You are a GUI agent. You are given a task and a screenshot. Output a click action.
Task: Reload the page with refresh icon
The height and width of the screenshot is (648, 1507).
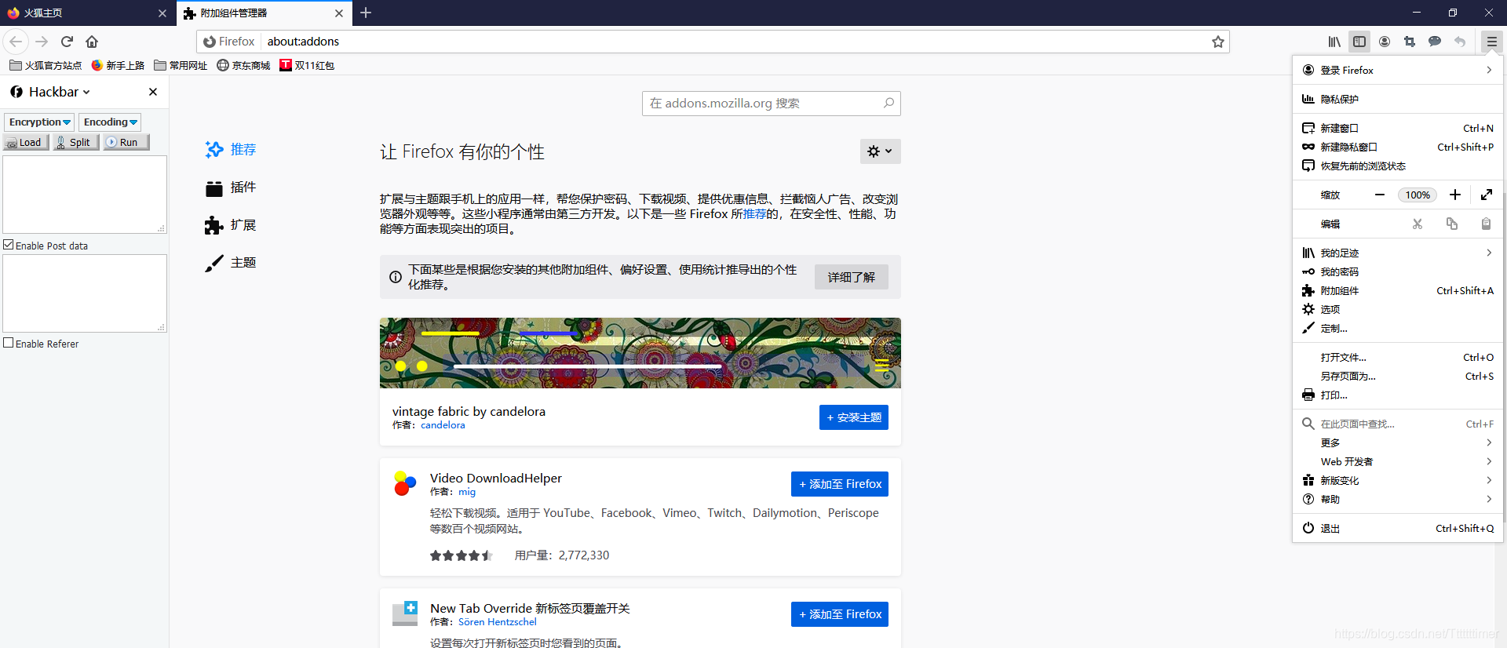point(68,42)
